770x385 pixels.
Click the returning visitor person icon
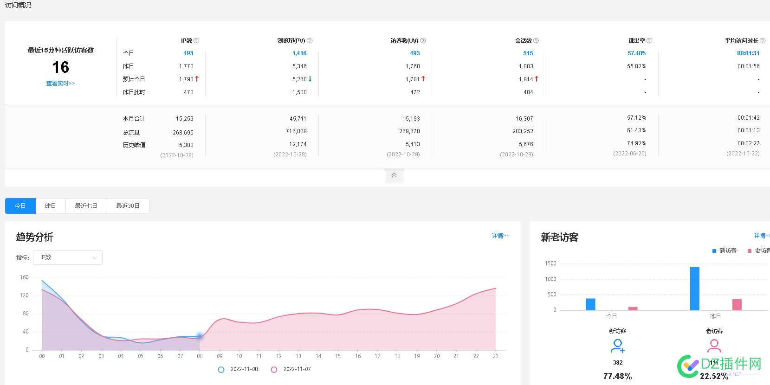click(714, 346)
